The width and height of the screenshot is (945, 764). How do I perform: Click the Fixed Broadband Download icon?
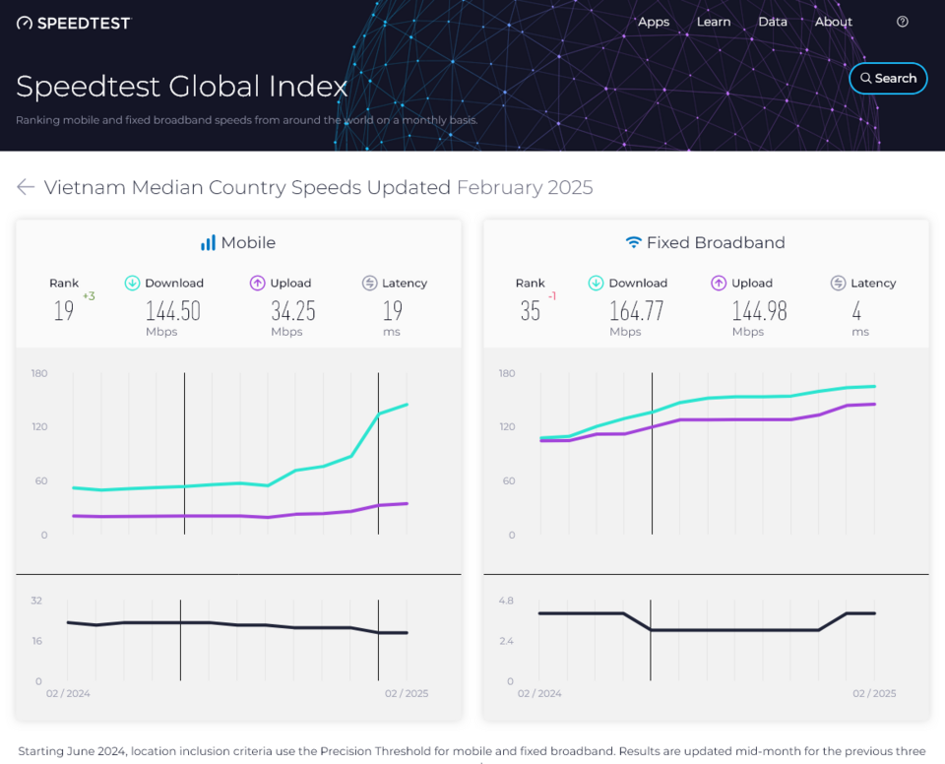596,283
